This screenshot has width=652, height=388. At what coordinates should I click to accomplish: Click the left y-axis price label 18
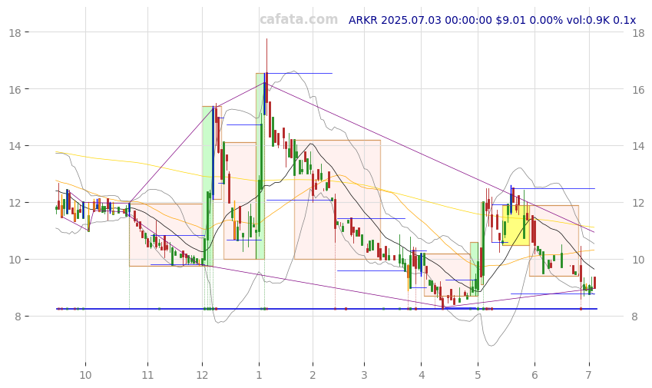15,32
